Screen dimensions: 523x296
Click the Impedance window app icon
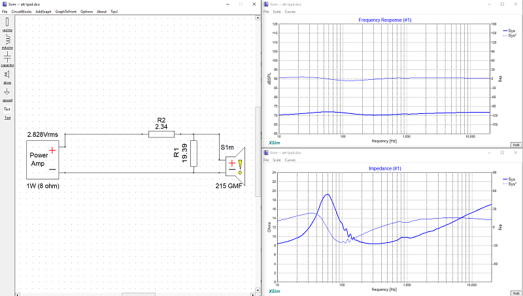[266, 153]
